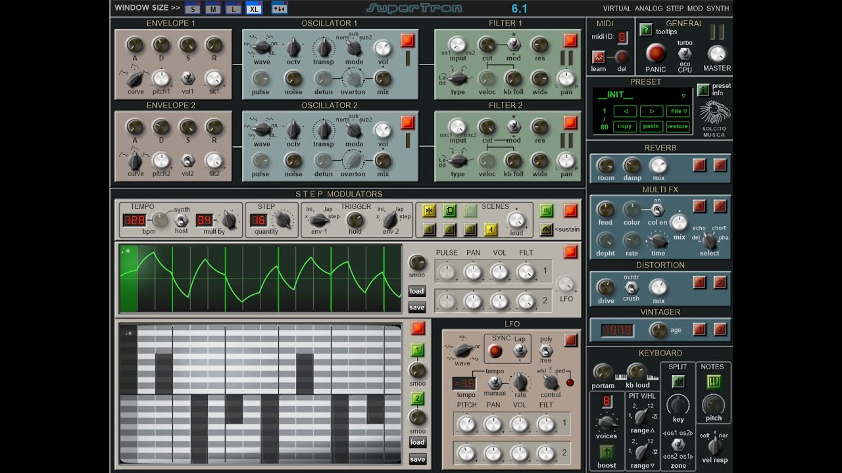The width and height of the screenshot is (842, 473).
Task: Select scene 1 button
Action: (428, 229)
